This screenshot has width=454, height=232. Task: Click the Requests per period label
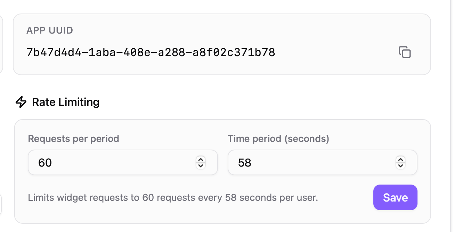73,139
